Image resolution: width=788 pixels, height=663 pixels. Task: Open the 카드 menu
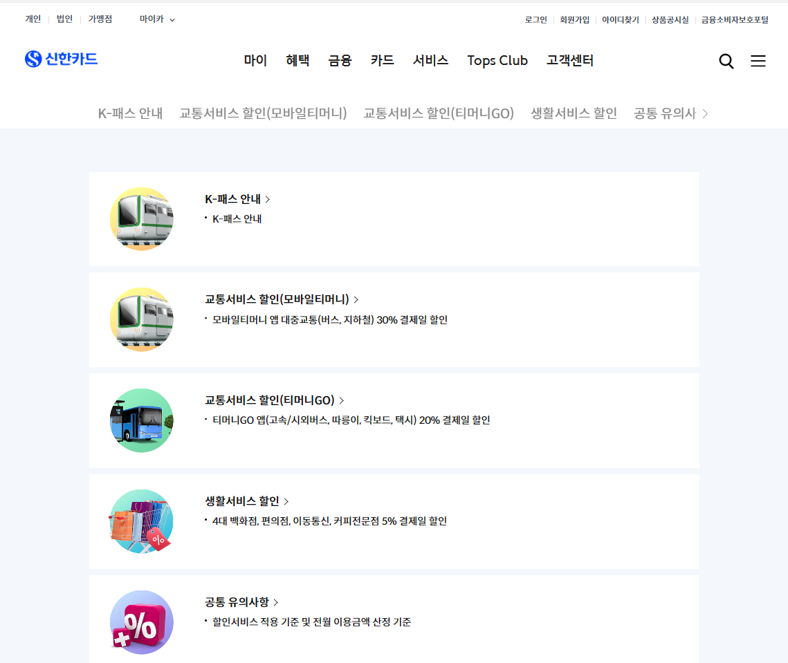(382, 61)
